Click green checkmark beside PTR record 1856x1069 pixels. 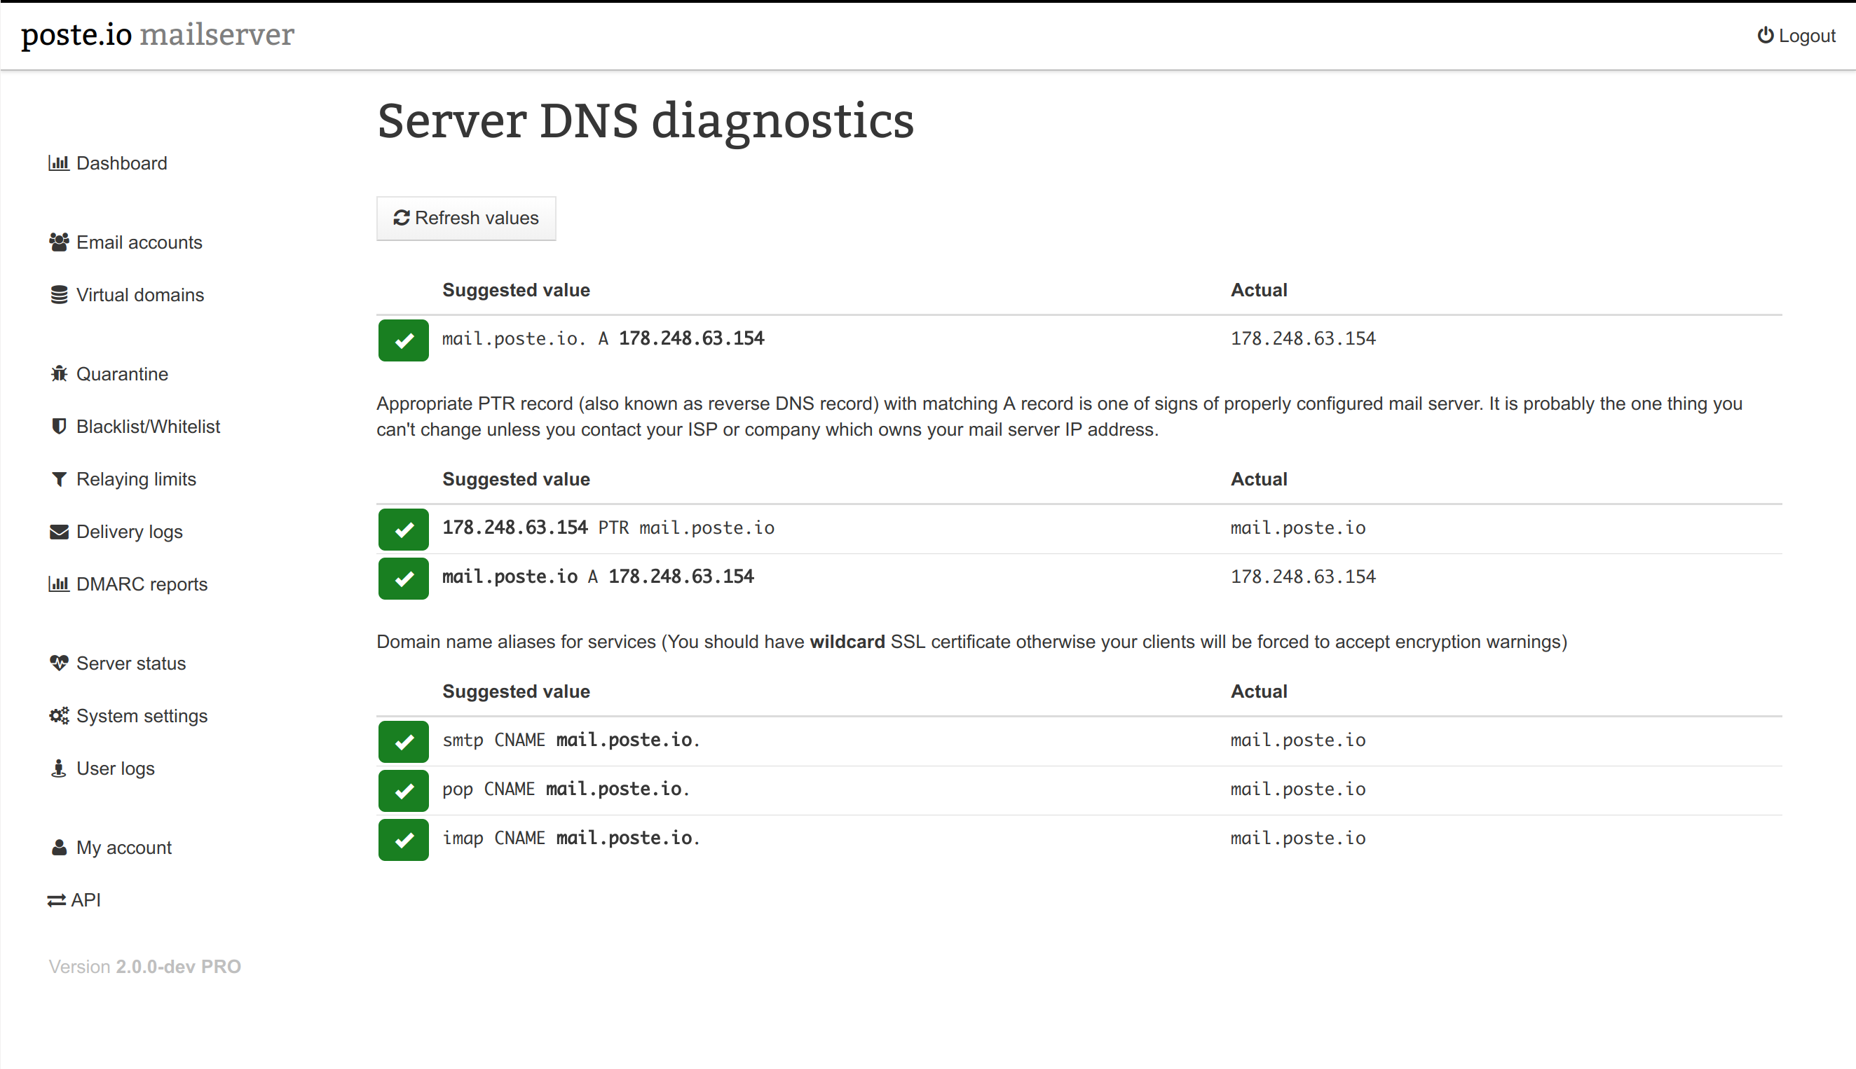[403, 530]
